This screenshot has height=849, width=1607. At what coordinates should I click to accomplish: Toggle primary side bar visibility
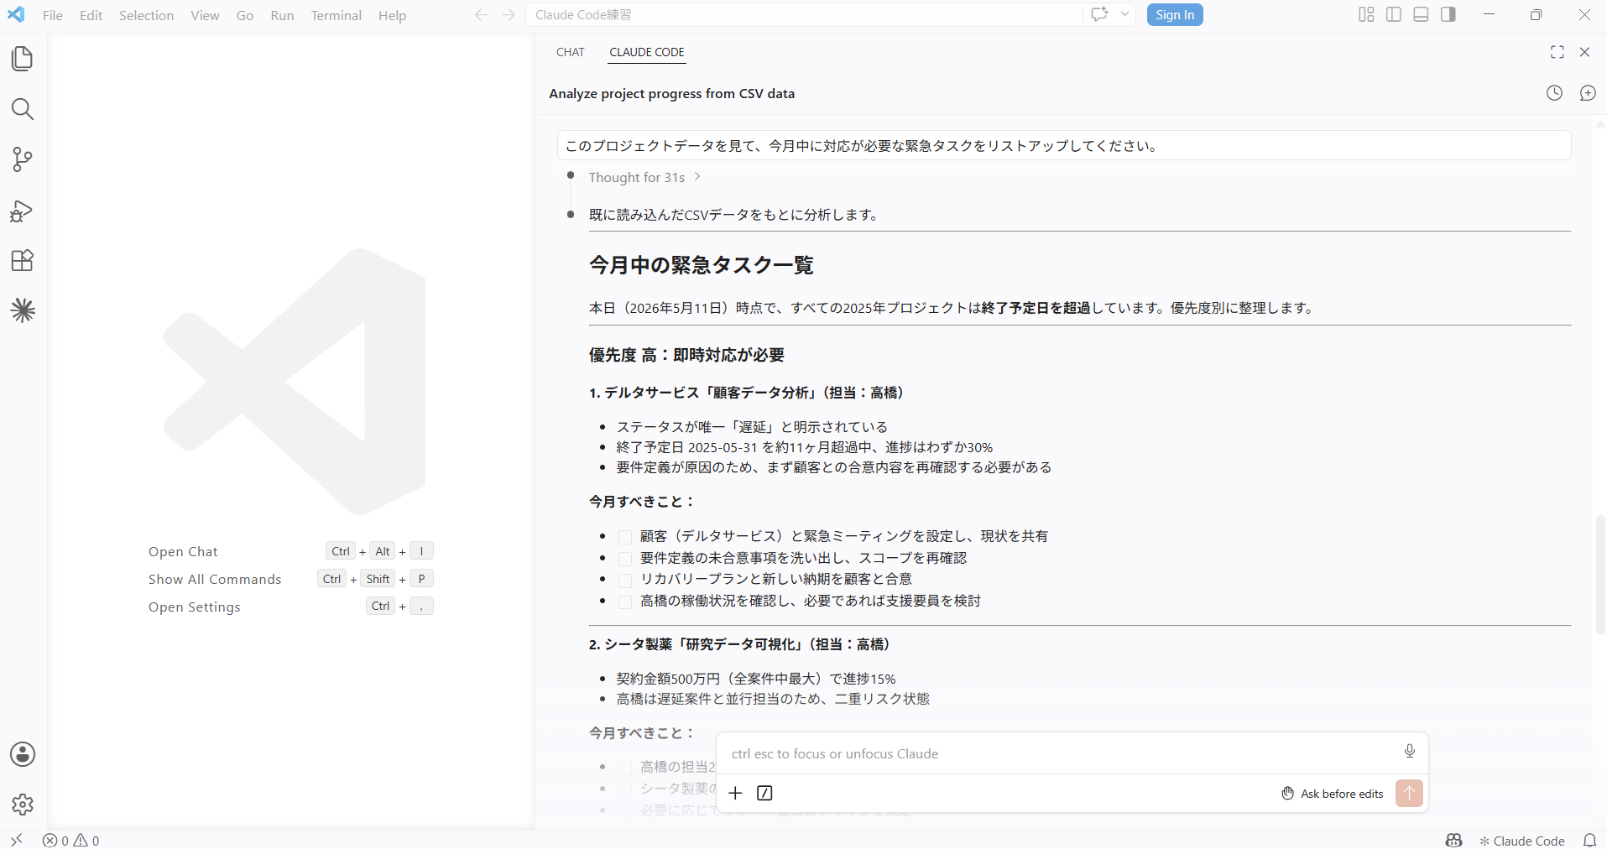point(1394,14)
